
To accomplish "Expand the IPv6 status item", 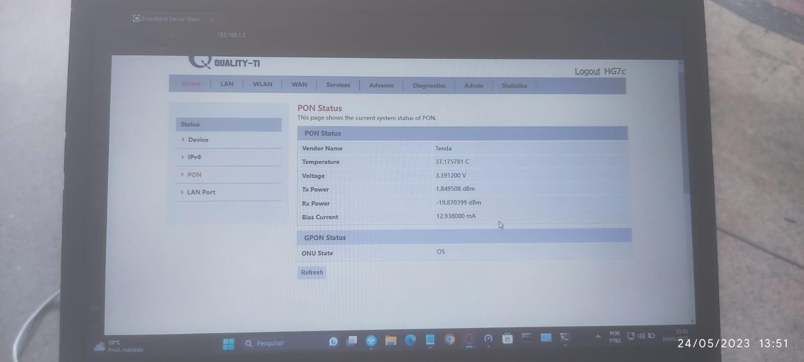I will pos(194,157).
